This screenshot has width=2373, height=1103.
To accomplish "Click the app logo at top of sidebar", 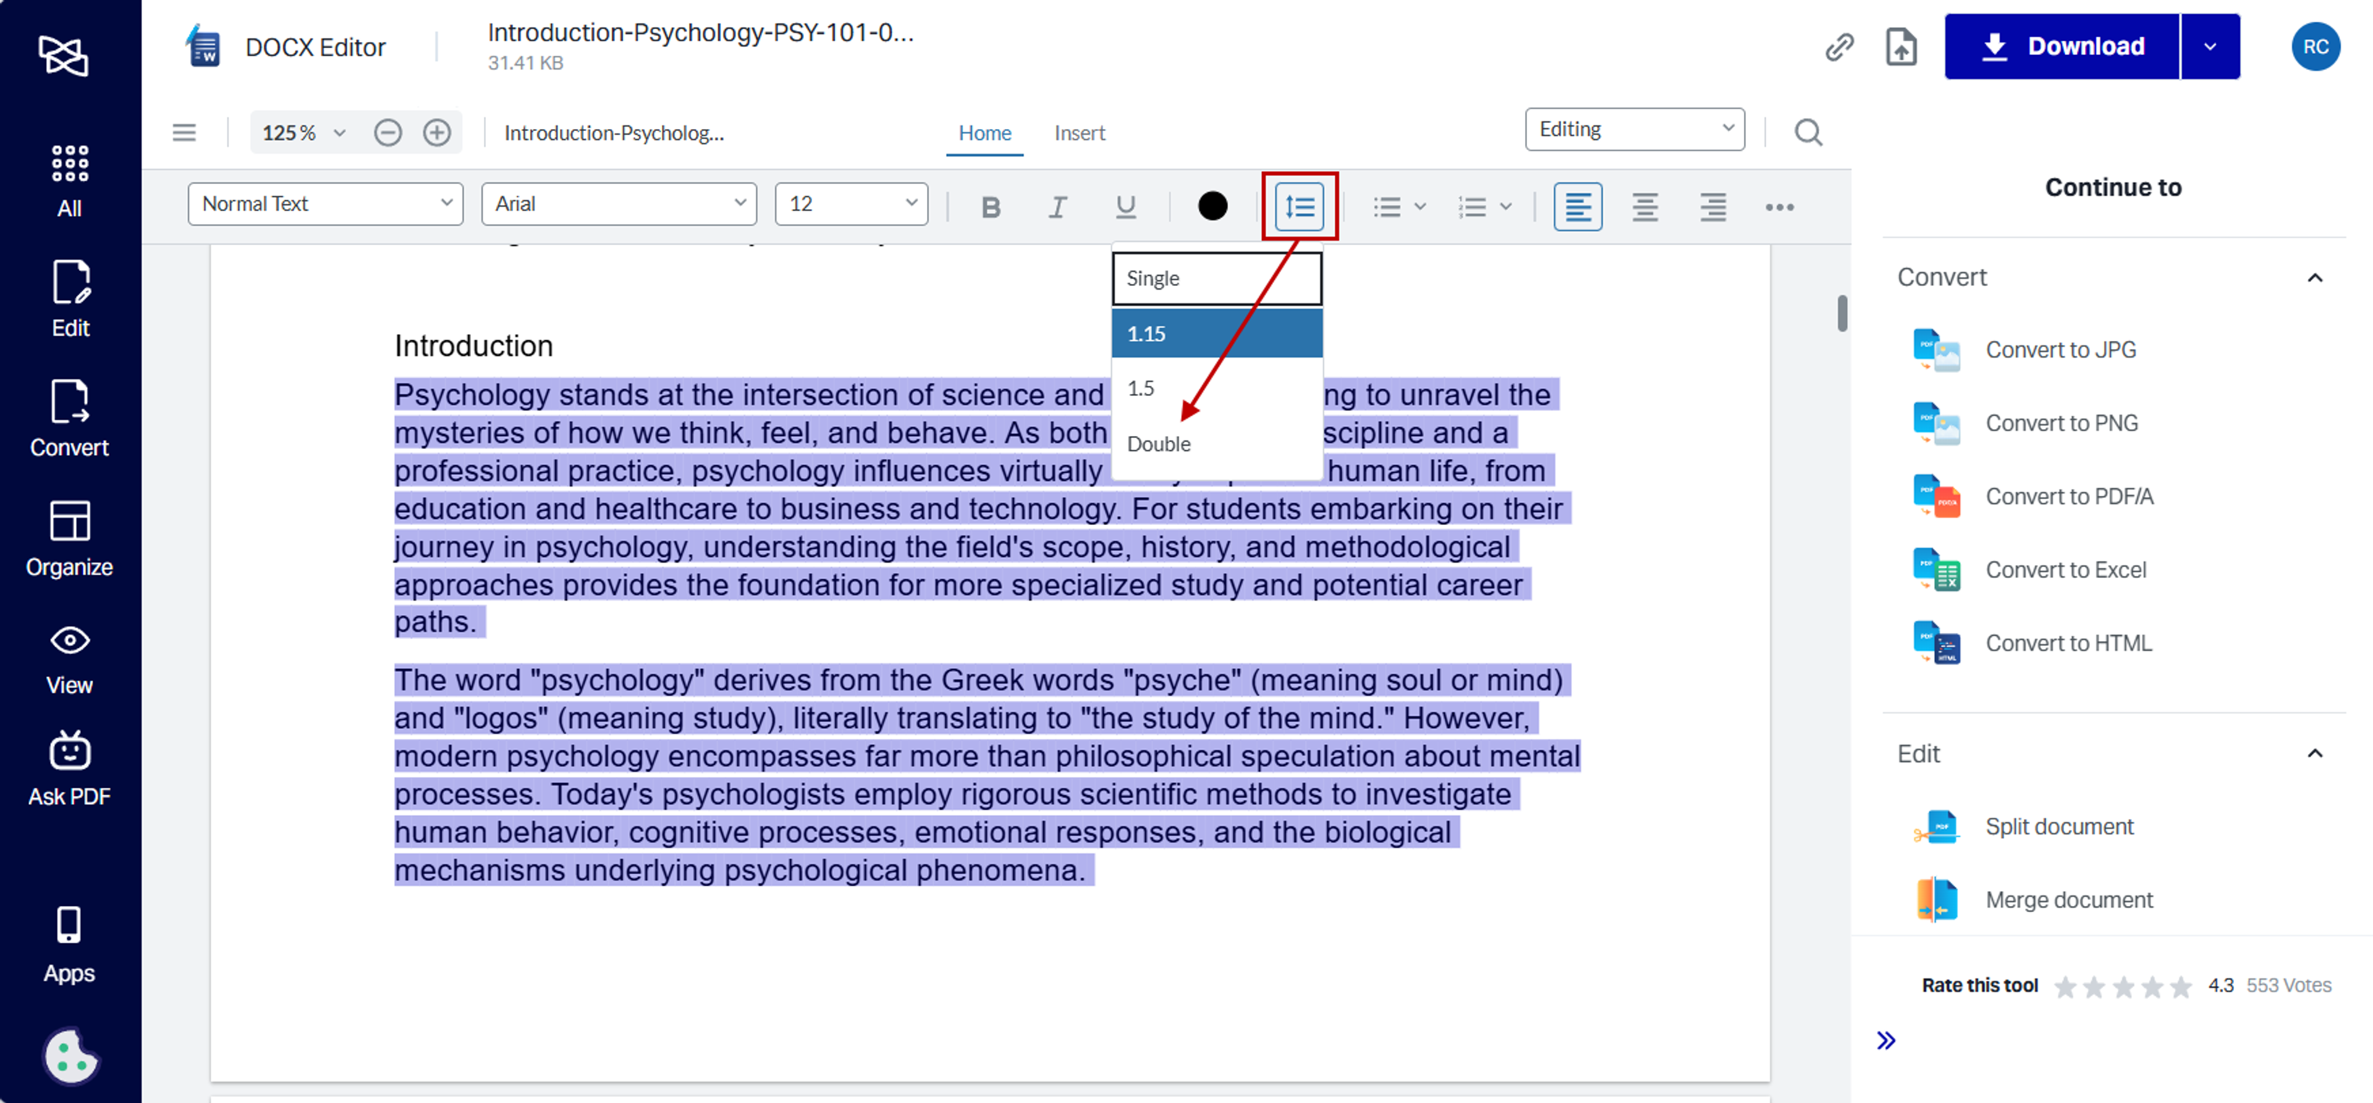I will click(x=64, y=56).
